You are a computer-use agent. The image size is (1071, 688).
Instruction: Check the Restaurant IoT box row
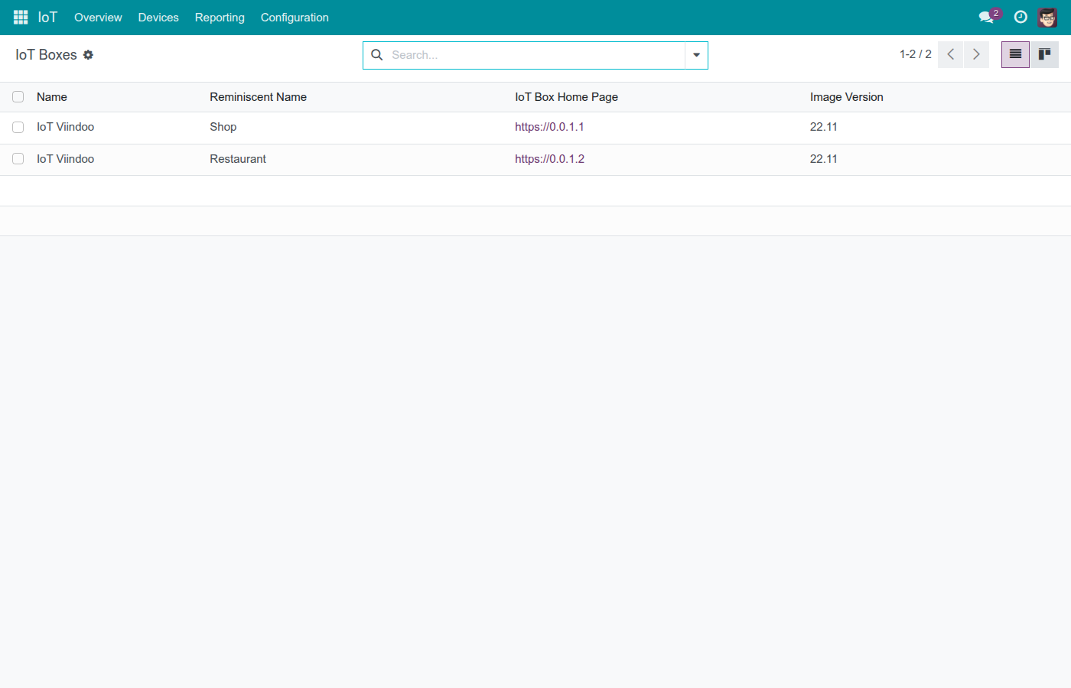tap(18, 159)
